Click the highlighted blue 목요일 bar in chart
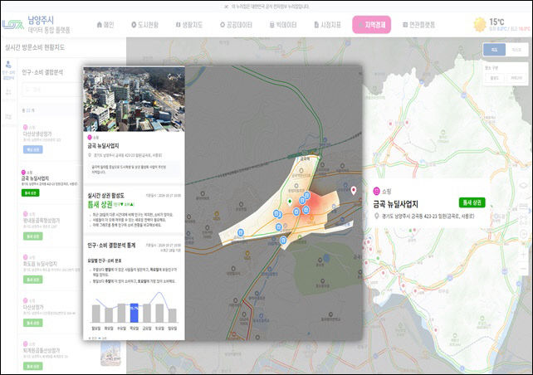This screenshot has width=533, height=375. (x=134, y=313)
